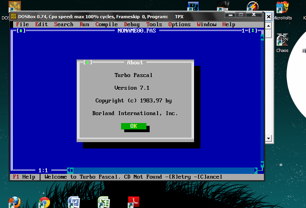Click the editor vertical scrollbar down arrow
The height and width of the screenshot is (208, 306).
click(262, 164)
